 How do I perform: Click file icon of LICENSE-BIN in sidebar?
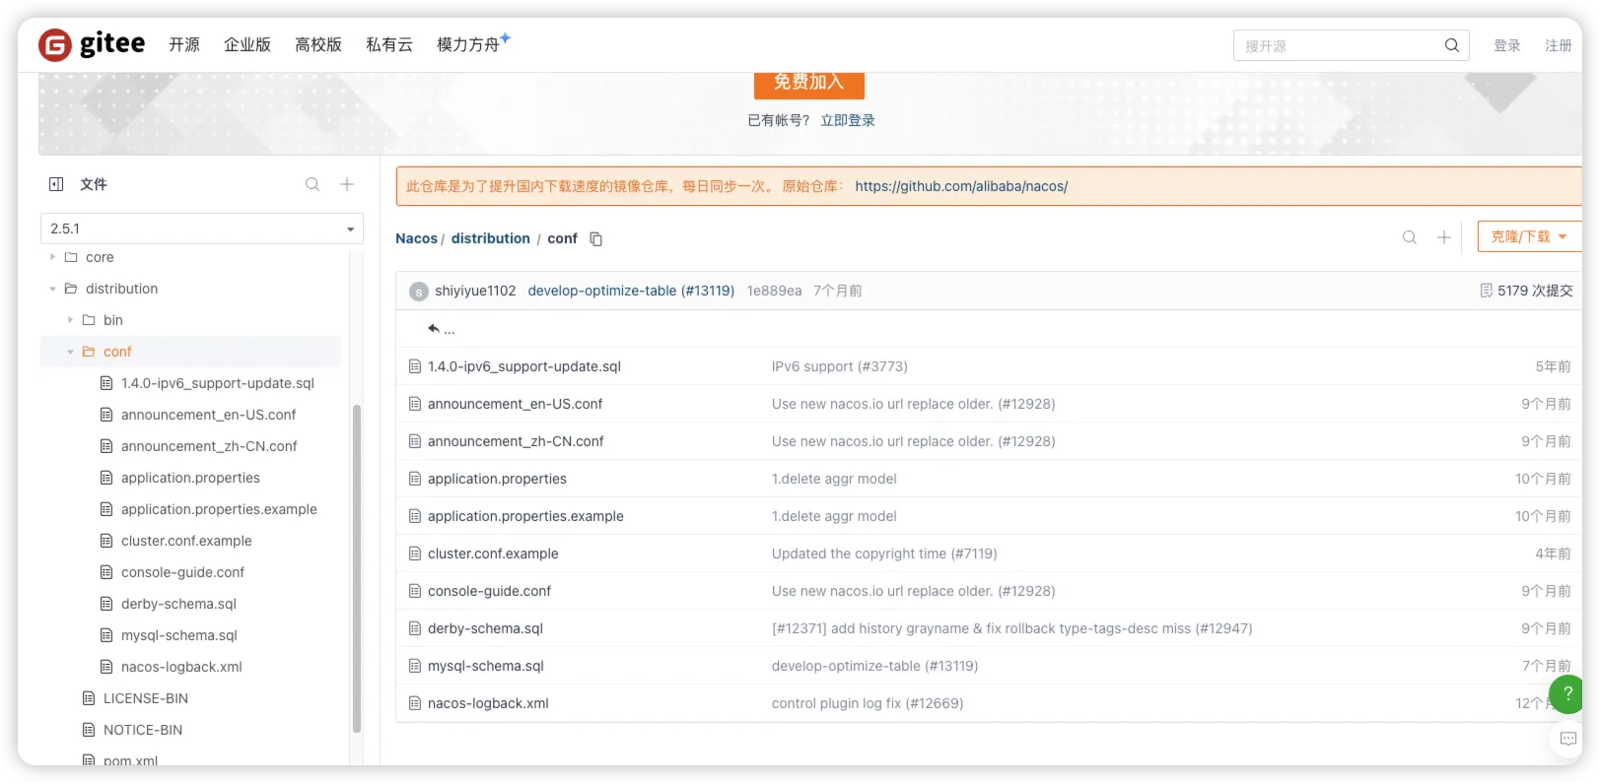[x=89, y=698]
